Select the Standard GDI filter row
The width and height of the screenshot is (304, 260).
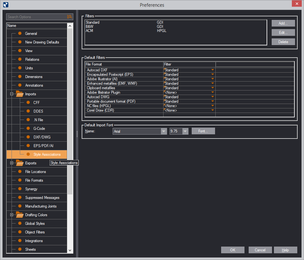point(176,22)
